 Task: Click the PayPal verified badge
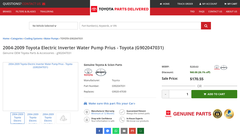[229, 114]
